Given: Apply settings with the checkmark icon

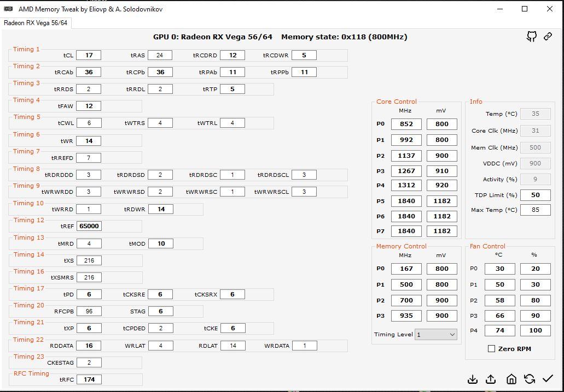Looking at the screenshot, I should click(x=548, y=378).
